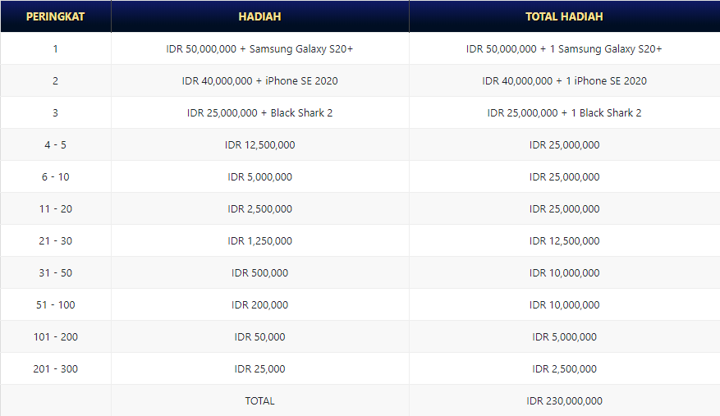Click the 'IDR 230,000,000' grand total cell
Image resolution: width=720 pixels, height=416 pixels.
coord(564,401)
